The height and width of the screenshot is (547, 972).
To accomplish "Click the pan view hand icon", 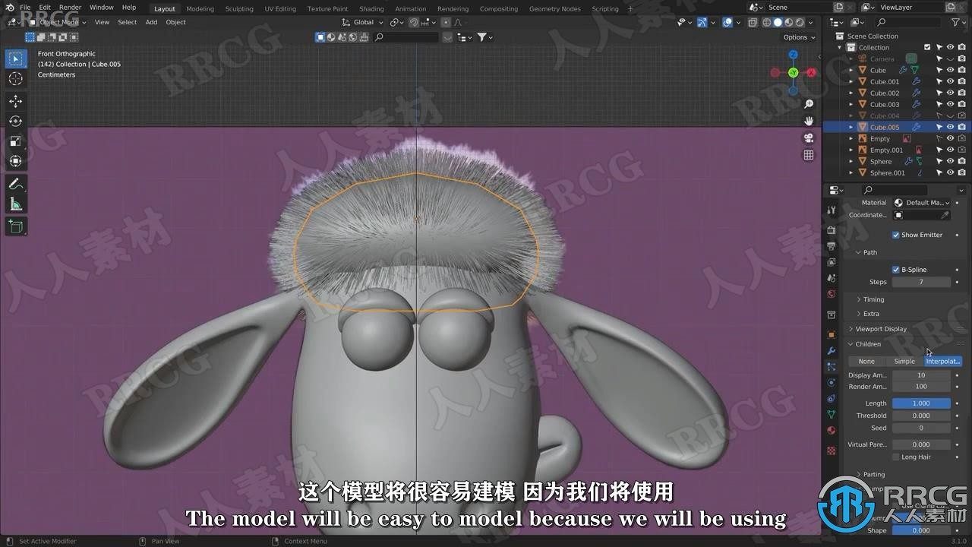I will [809, 121].
